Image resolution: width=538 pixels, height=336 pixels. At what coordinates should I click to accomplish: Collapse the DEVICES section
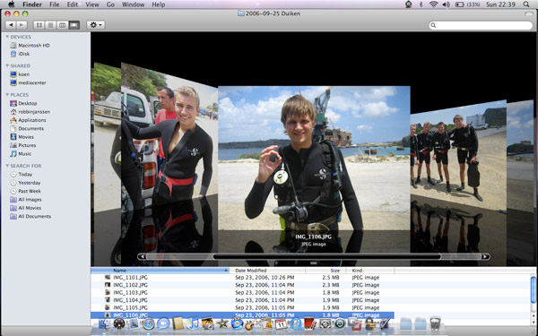pyautogui.click(x=7, y=37)
